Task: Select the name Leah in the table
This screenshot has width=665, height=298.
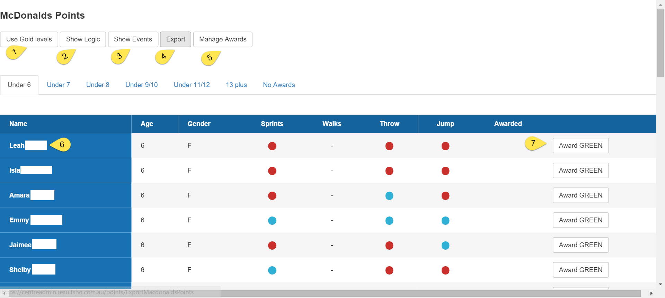Action: [17, 146]
